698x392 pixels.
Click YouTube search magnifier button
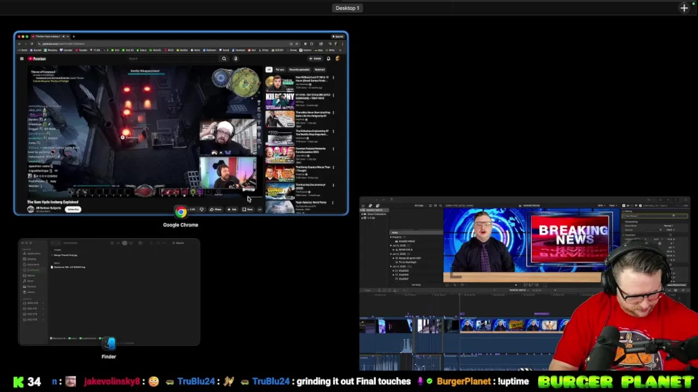click(x=224, y=59)
